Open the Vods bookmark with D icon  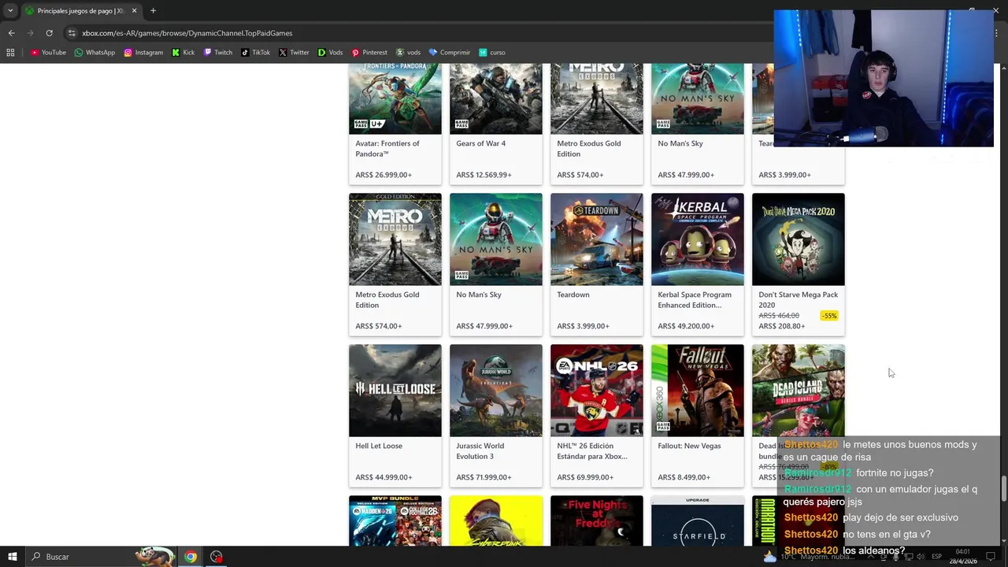pyautogui.click(x=330, y=53)
